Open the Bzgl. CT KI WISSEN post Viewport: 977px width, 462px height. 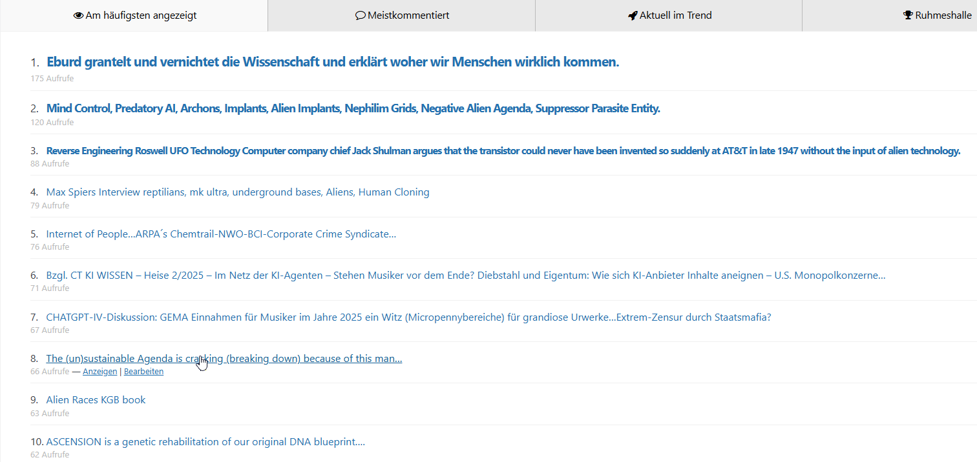coord(465,276)
